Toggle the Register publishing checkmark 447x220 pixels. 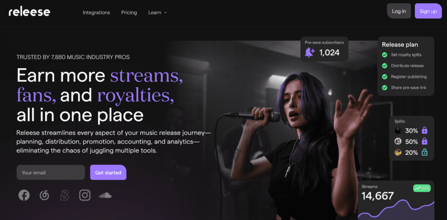point(385,77)
